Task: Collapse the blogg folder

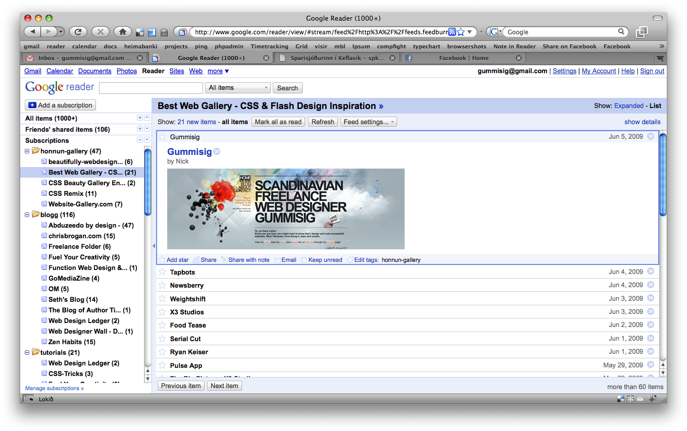Action: pos(27,214)
